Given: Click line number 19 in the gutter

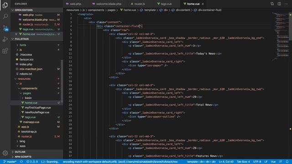Looking at the screenshot, I should 70,85.
